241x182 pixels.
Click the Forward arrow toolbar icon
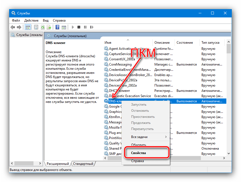coord(19,27)
